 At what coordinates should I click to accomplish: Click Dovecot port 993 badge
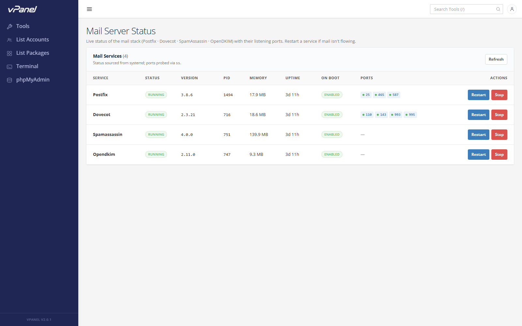396,115
